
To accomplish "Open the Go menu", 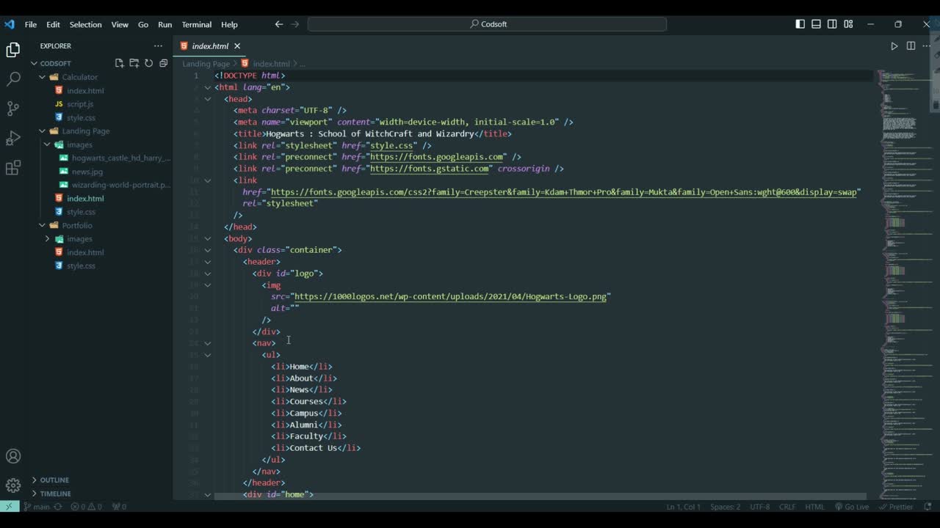I will pyautogui.click(x=143, y=24).
